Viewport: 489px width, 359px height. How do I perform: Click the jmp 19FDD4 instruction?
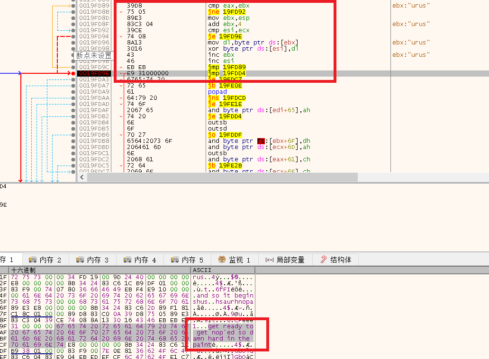tap(226, 73)
